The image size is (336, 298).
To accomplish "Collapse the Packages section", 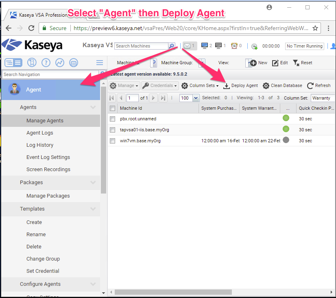I will coord(93,182).
